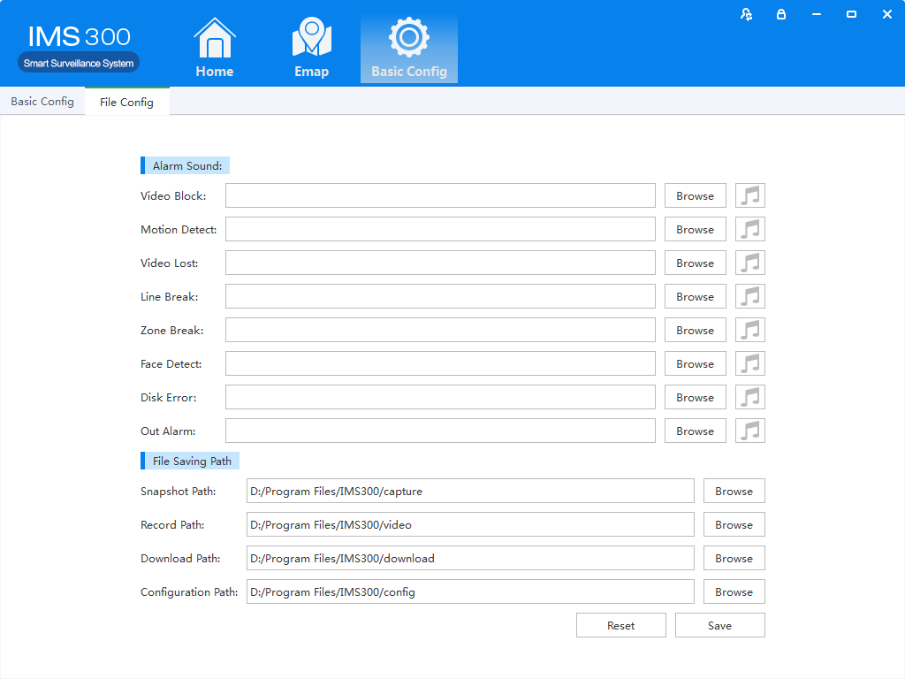Click the Configuration Path text field
Screen dimensions: 905x679
[470, 591]
